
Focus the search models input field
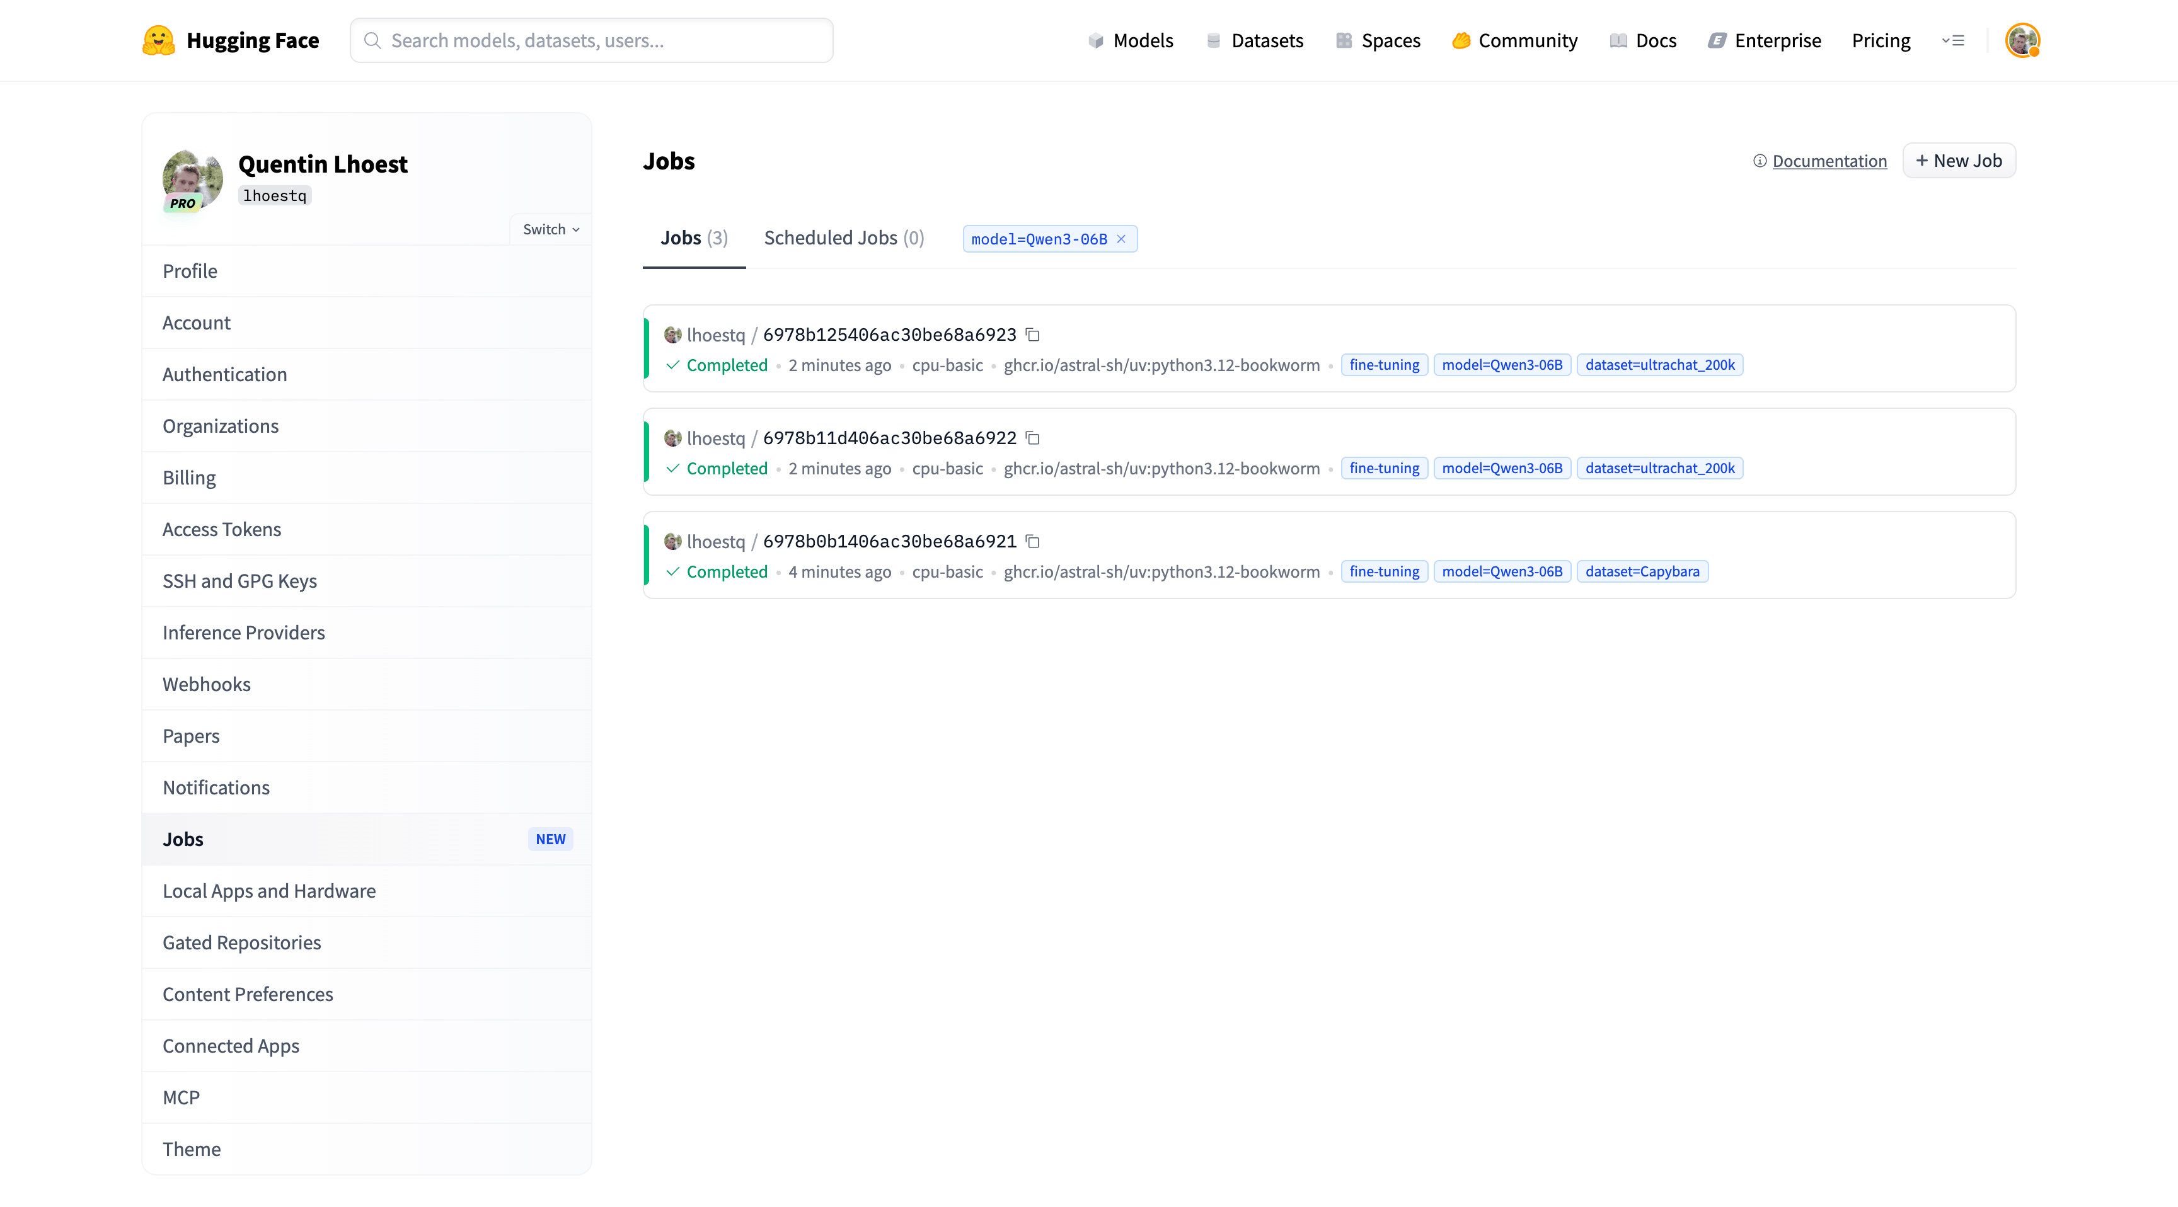tap(592, 40)
